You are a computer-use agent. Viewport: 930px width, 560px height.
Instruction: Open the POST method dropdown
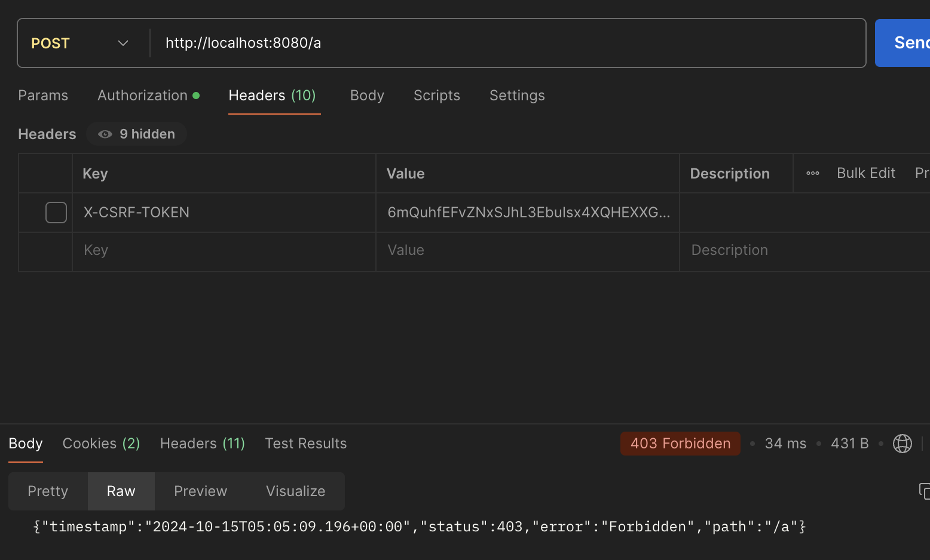pos(81,43)
